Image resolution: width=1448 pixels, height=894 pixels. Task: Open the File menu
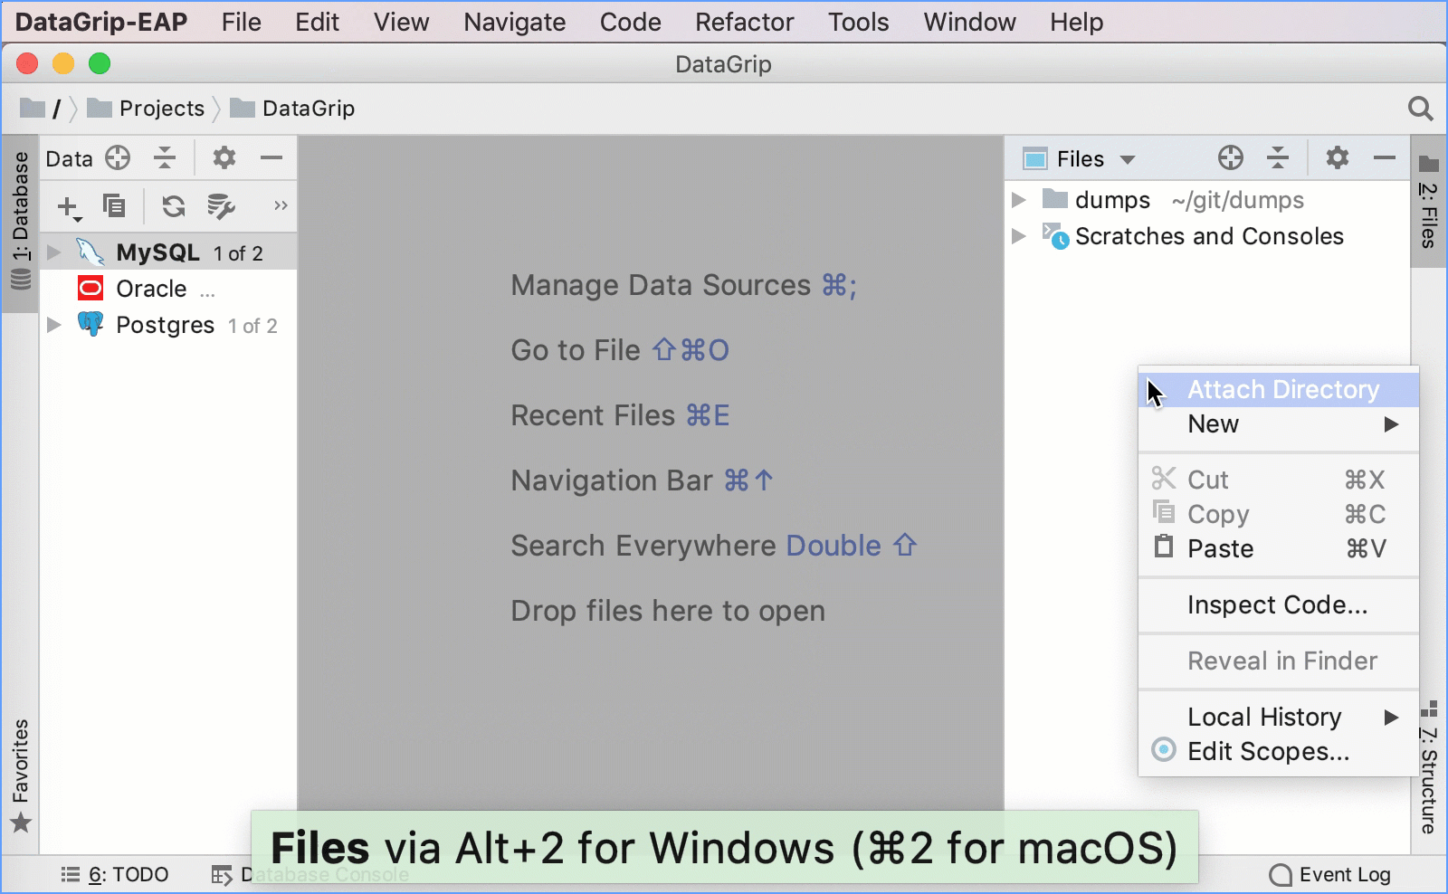click(241, 22)
